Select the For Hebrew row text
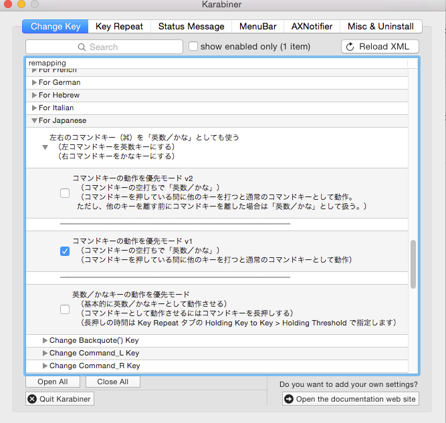 click(x=59, y=96)
